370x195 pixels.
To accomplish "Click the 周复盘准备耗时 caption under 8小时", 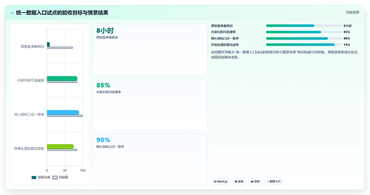I will point(107,37).
